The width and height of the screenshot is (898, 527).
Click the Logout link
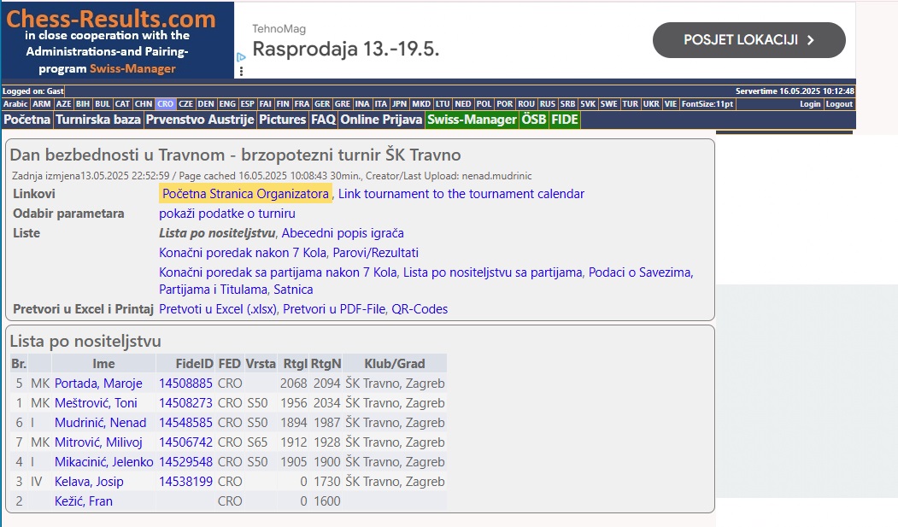pyautogui.click(x=840, y=104)
